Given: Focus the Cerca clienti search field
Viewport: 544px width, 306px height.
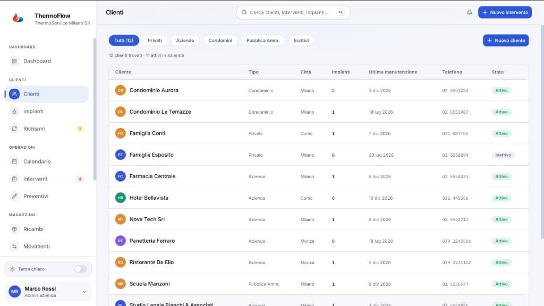Looking at the screenshot, I should pyautogui.click(x=293, y=13).
